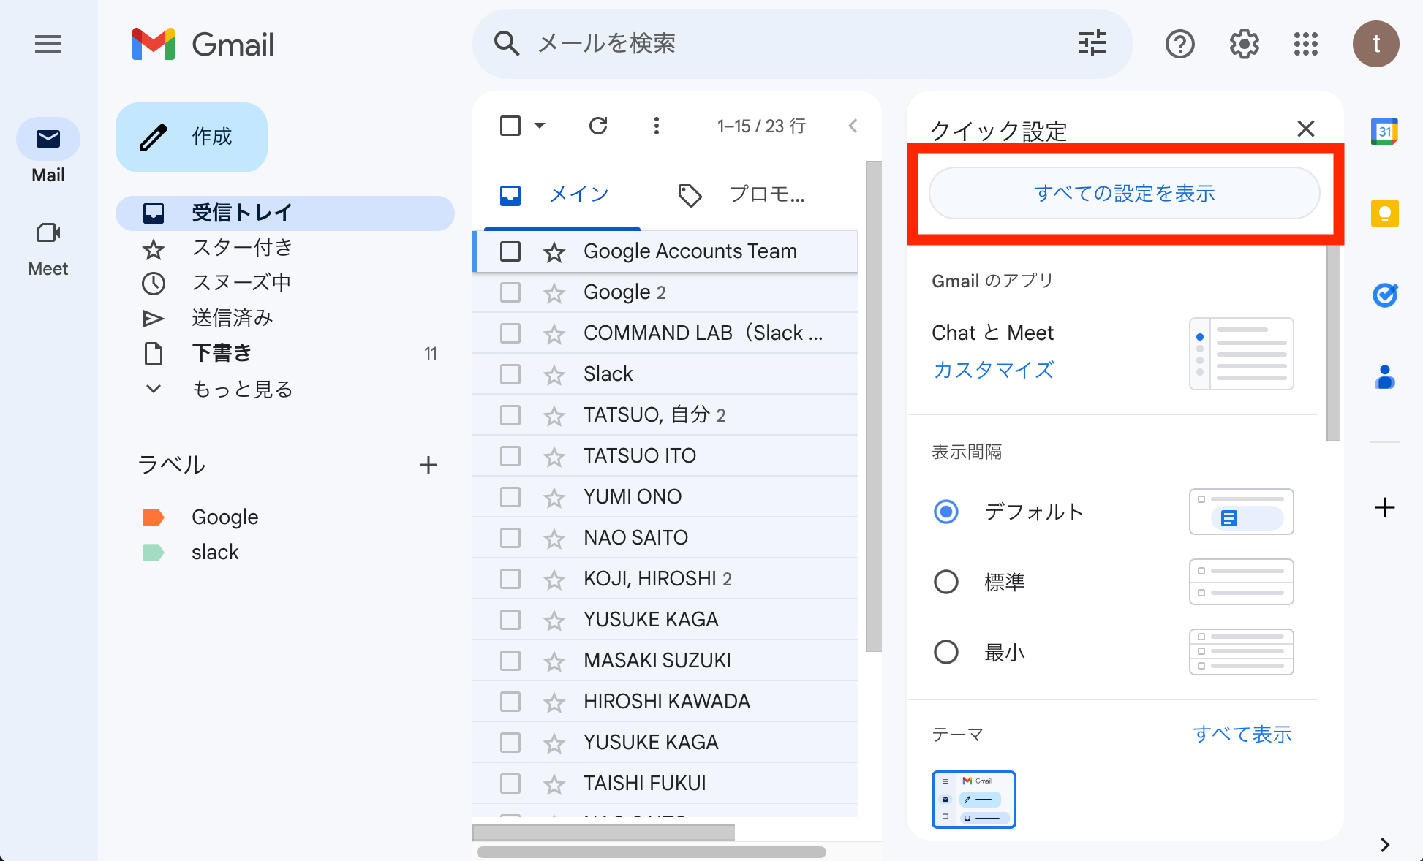Tick the select-all checkbox in toolbar
The image size is (1423, 861).
click(510, 126)
